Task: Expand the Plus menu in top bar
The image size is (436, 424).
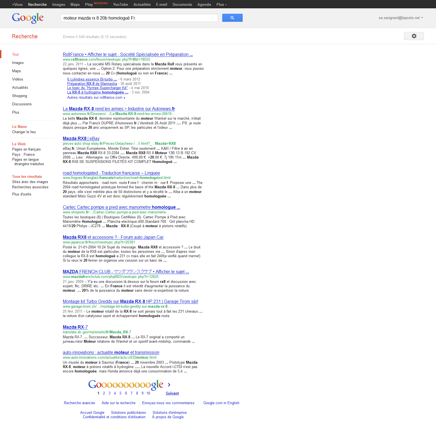Action: 221,4
